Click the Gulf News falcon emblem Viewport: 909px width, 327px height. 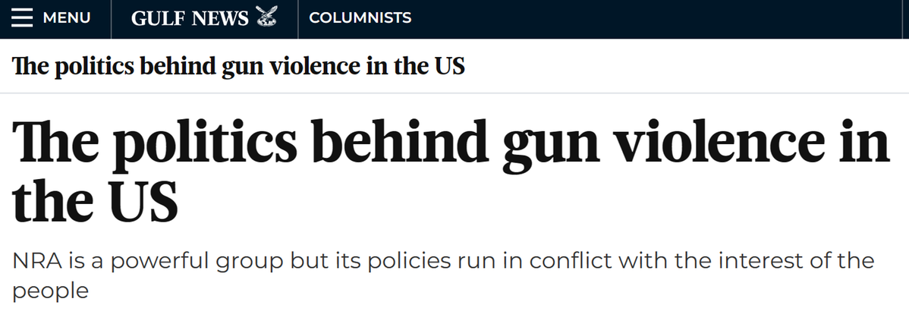click(265, 17)
